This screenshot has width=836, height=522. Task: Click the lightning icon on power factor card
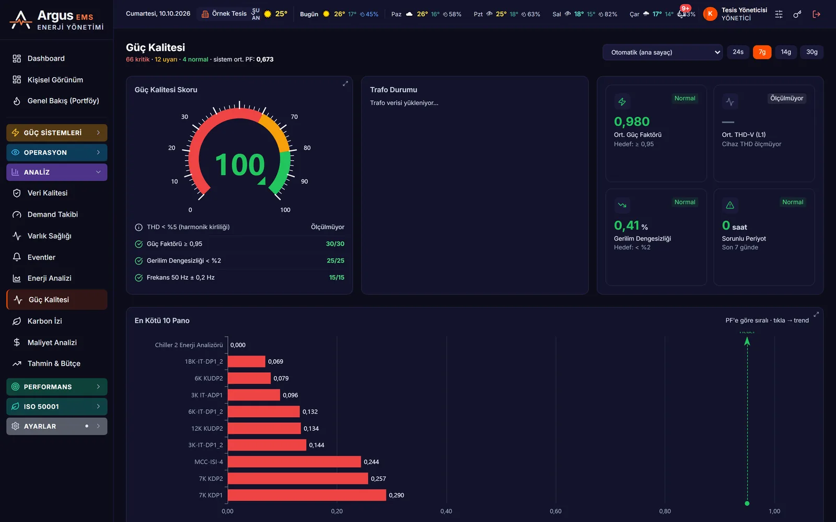(x=622, y=102)
